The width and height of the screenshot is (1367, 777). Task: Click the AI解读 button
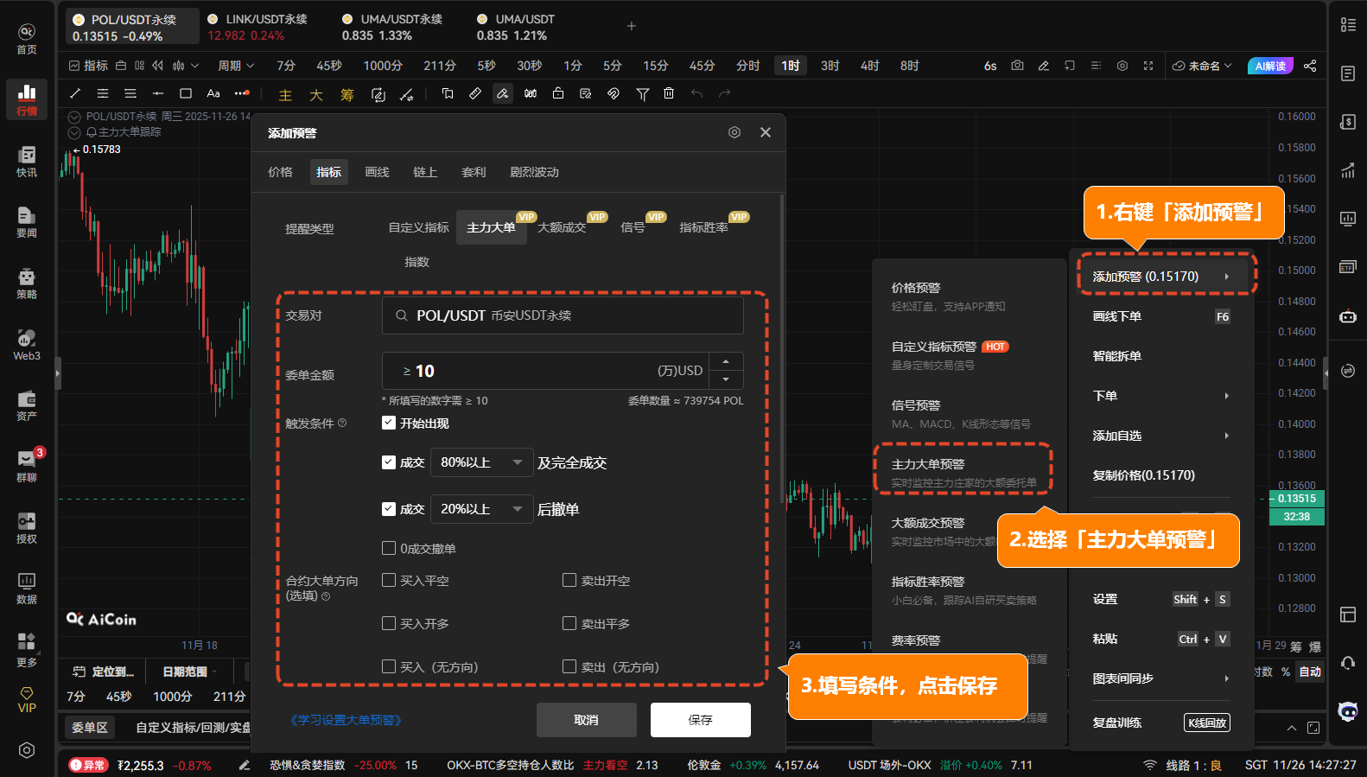pos(1270,66)
